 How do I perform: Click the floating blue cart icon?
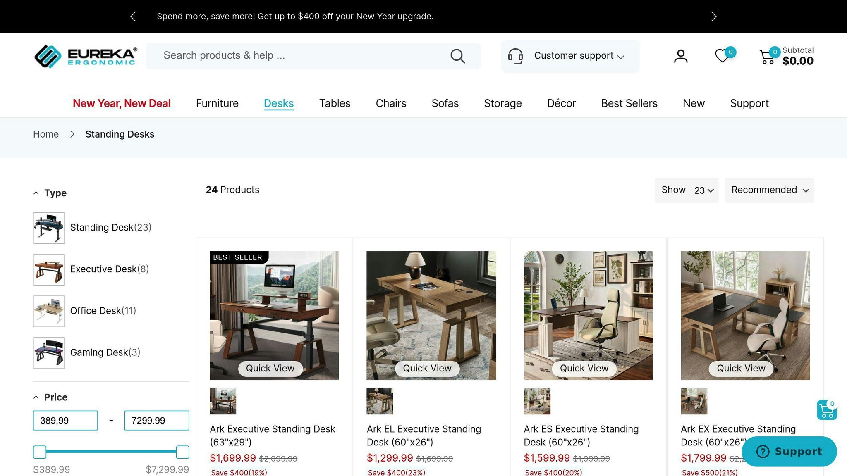827,410
